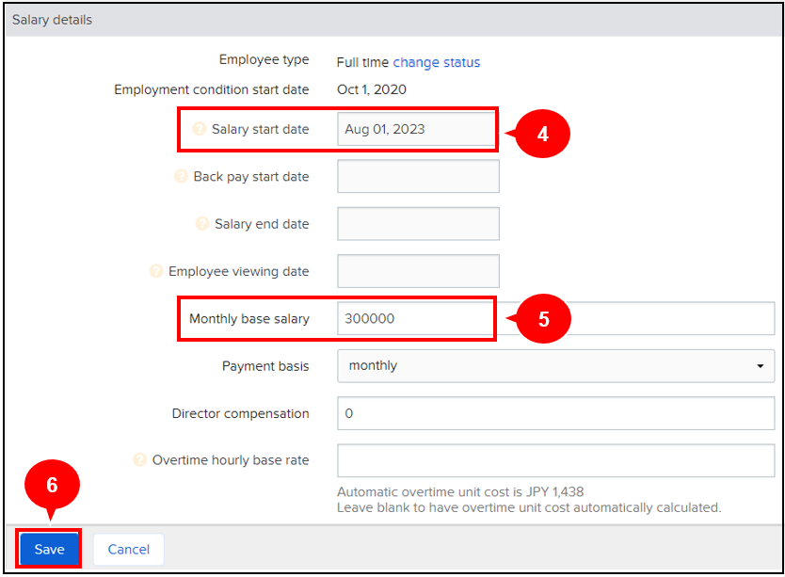The width and height of the screenshot is (785, 577).
Task: Click the help icon beside Back pay start date
Action: click(x=181, y=177)
